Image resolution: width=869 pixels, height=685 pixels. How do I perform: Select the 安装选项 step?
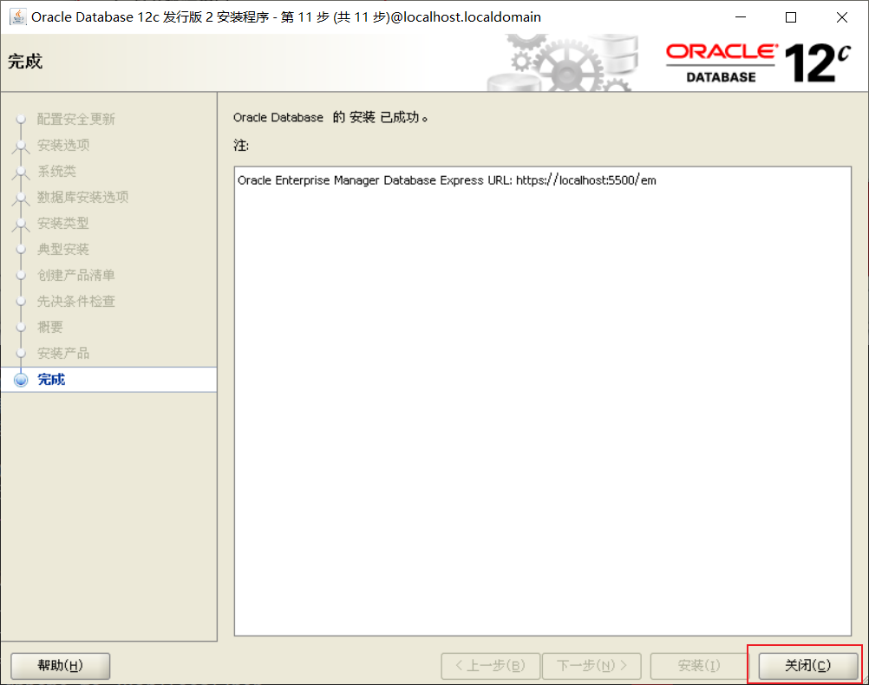pyautogui.click(x=63, y=145)
